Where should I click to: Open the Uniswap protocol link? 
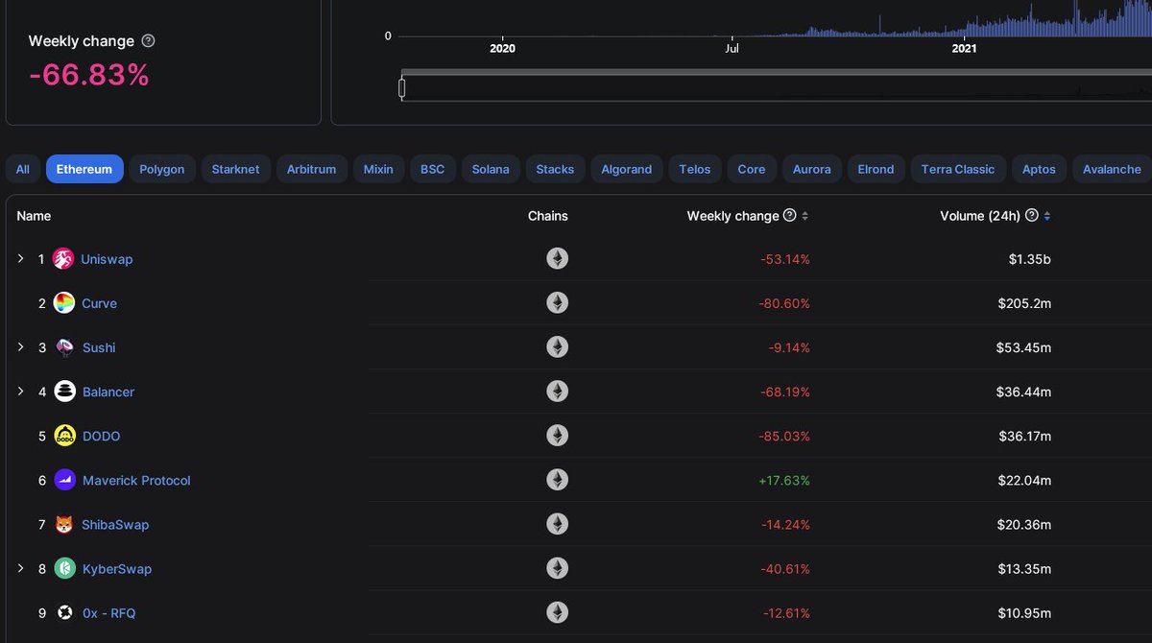tap(107, 259)
